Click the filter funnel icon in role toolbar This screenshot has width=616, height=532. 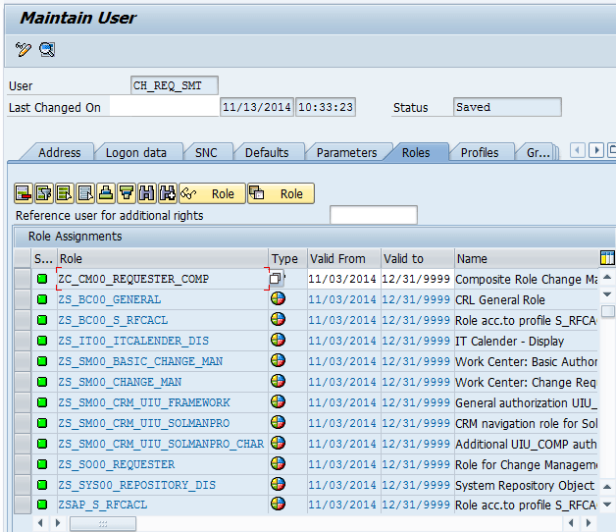pyautogui.click(x=127, y=193)
